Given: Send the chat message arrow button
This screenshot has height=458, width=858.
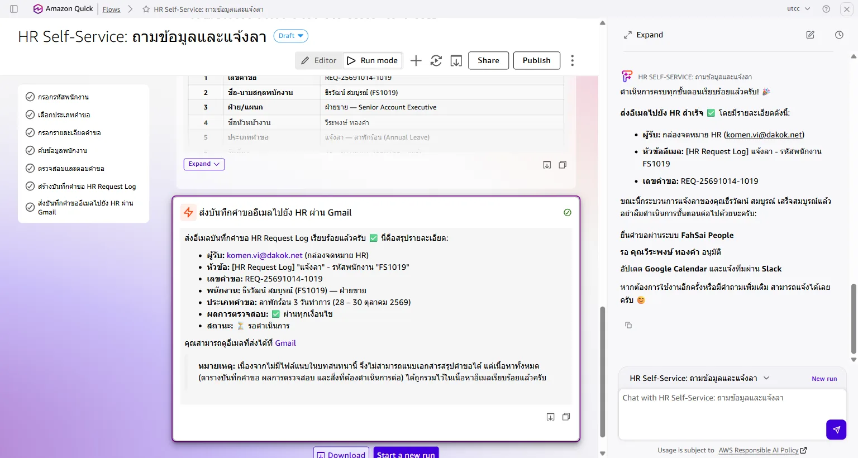Looking at the screenshot, I should click(836, 430).
